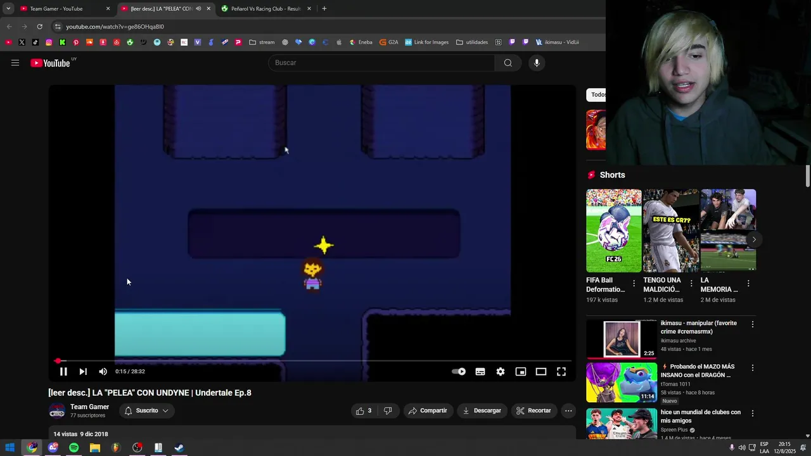Open the player settings gear
The image size is (811, 456).
click(x=501, y=372)
